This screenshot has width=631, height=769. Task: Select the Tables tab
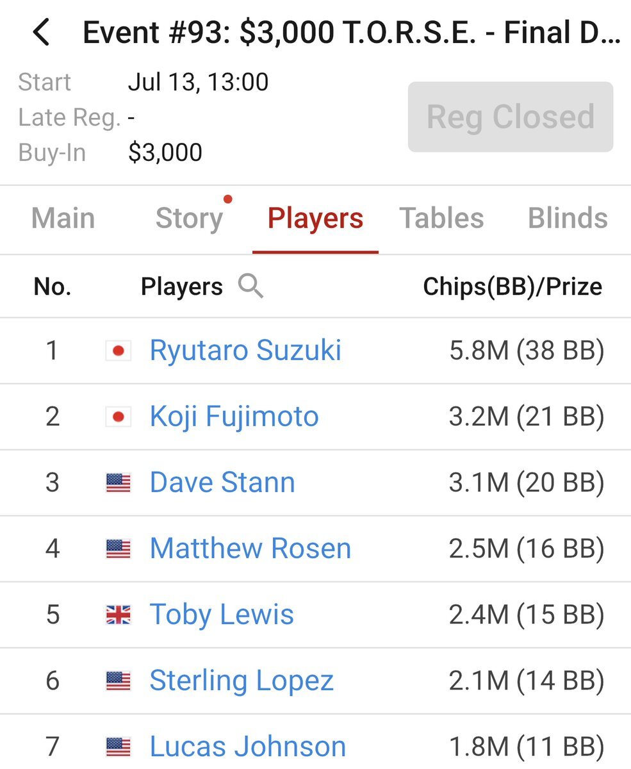(441, 219)
